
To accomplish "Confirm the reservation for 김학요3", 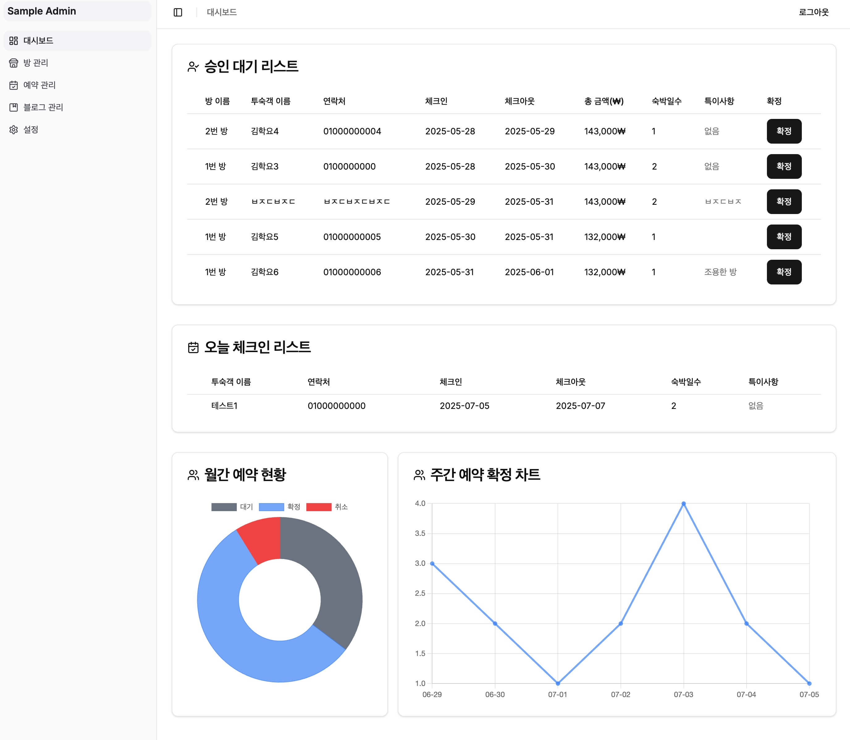I will pyautogui.click(x=784, y=166).
